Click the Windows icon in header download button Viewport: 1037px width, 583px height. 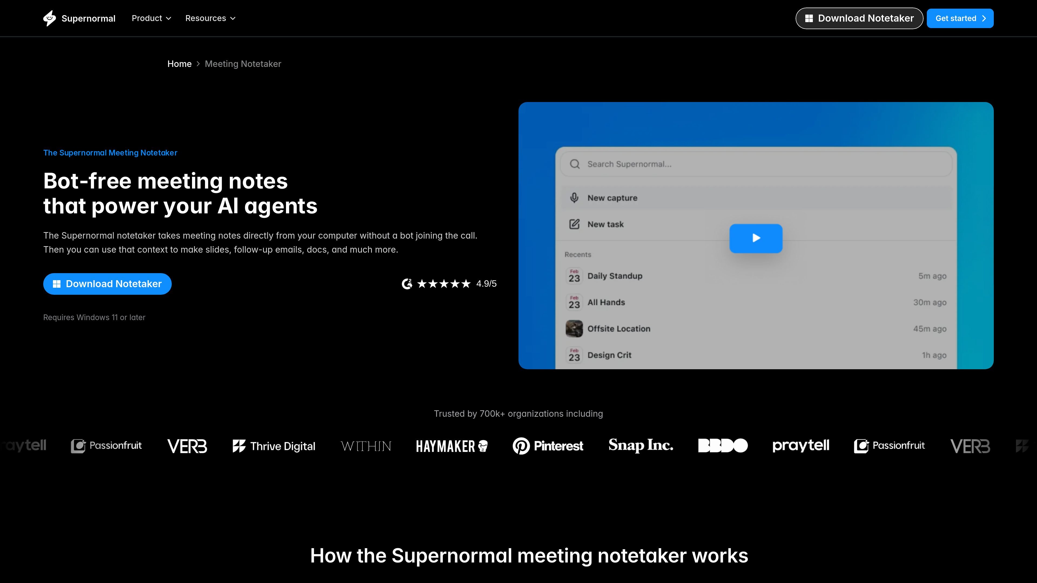click(809, 19)
